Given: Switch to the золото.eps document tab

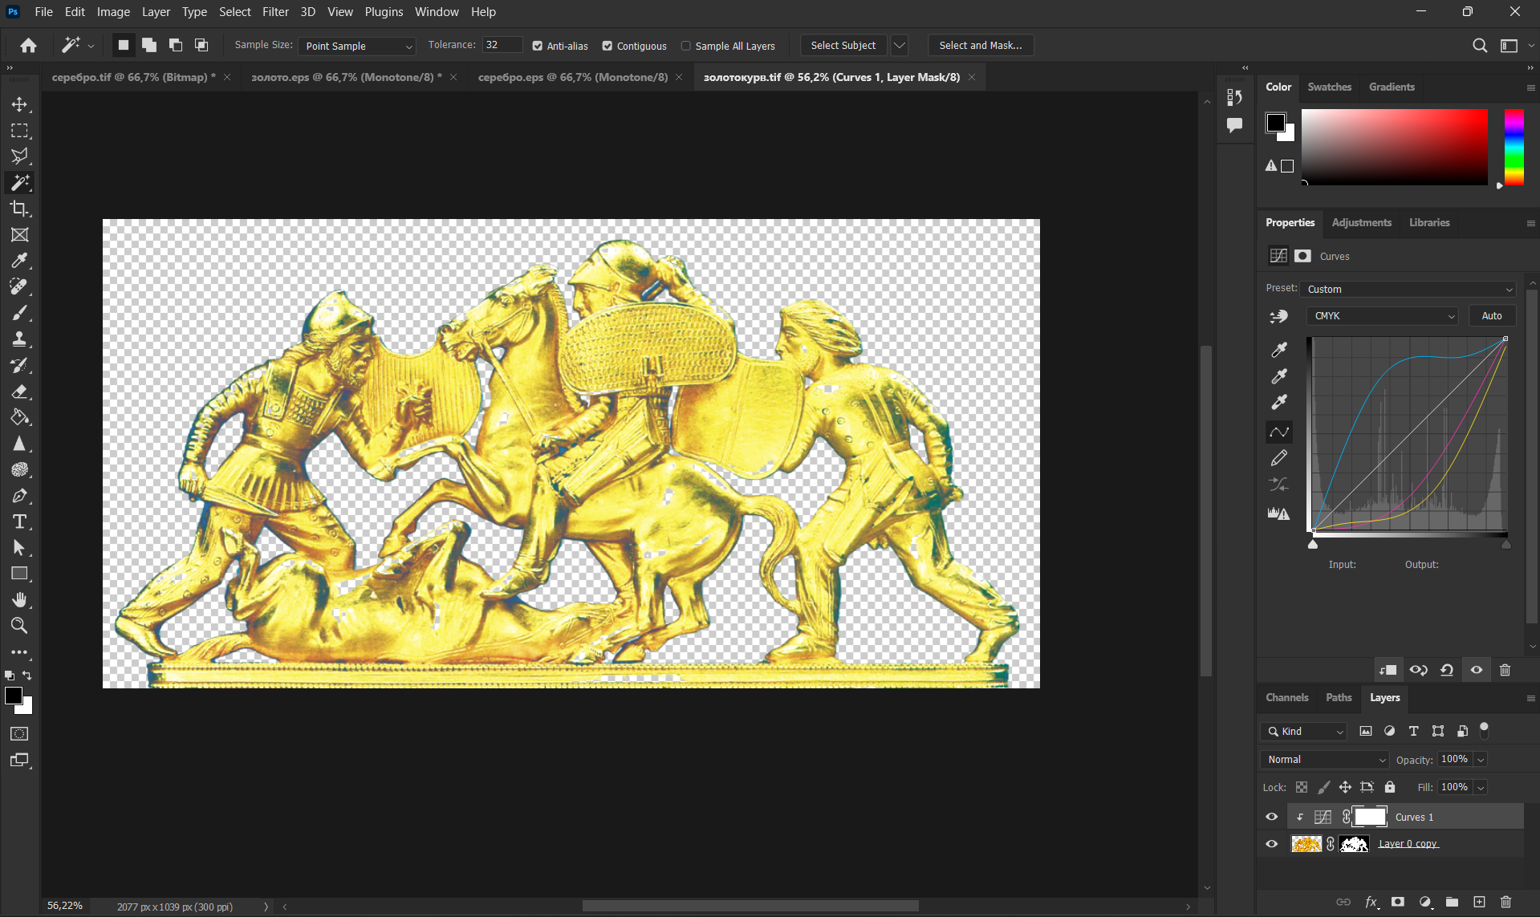Looking at the screenshot, I should (347, 77).
